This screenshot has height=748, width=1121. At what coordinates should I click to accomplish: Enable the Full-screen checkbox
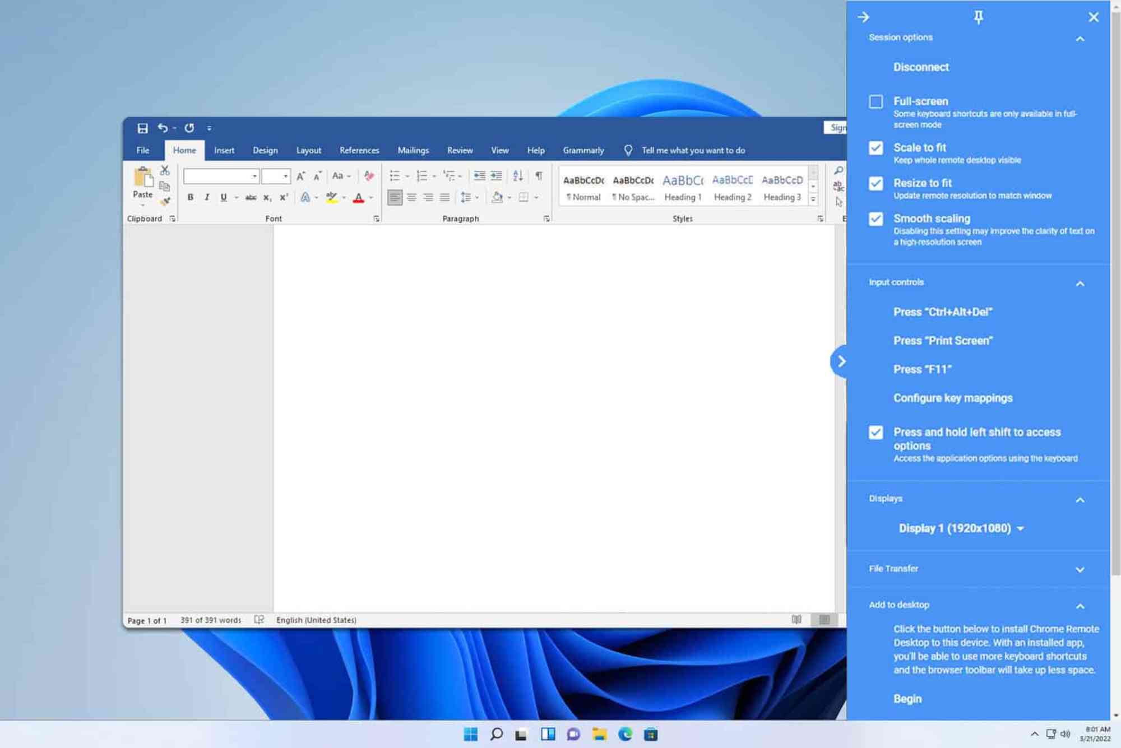pyautogui.click(x=876, y=101)
